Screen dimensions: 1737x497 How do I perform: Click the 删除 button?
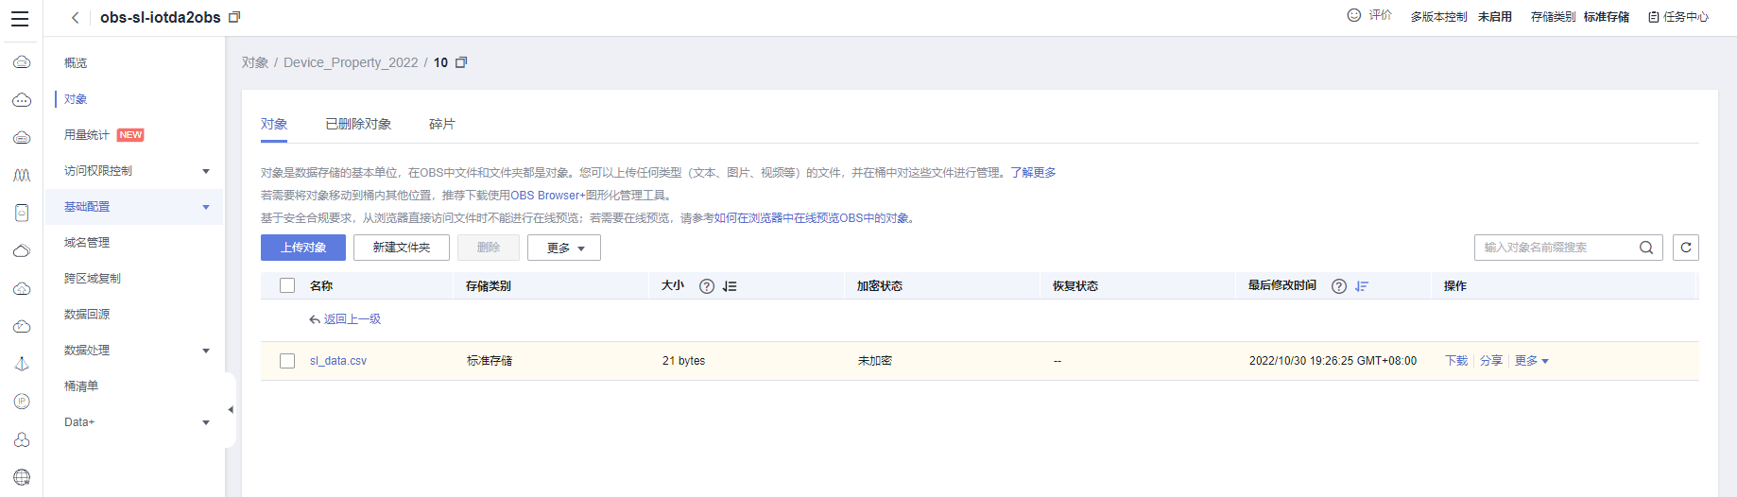tap(489, 248)
